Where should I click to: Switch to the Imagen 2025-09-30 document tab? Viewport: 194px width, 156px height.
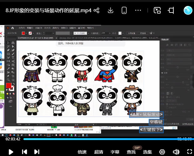109,38
